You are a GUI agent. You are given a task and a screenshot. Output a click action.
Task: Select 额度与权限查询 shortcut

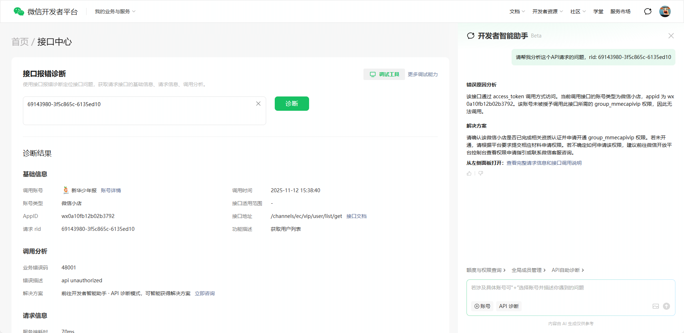(486, 270)
